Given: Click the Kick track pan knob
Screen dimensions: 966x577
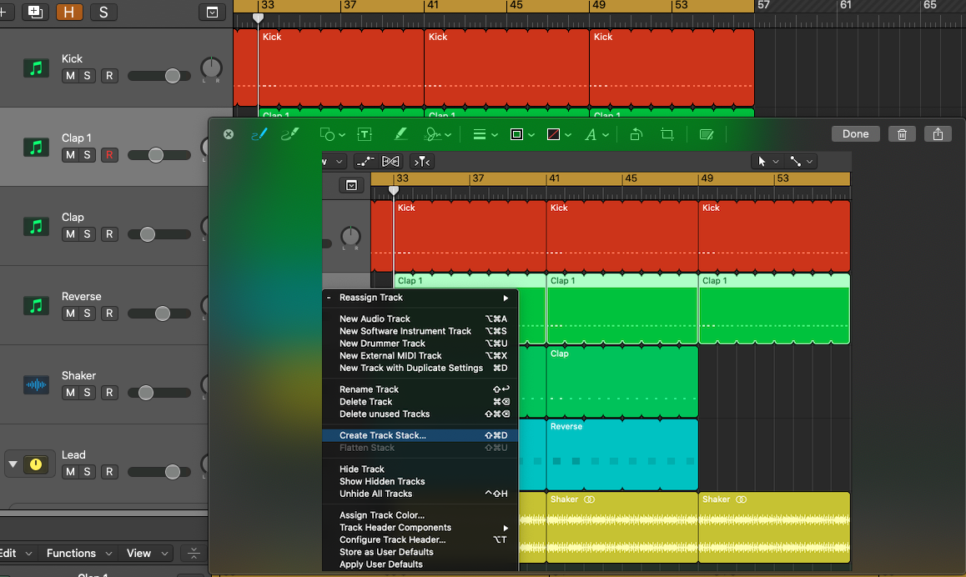Looking at the screenshot, I should coord(211,68).
